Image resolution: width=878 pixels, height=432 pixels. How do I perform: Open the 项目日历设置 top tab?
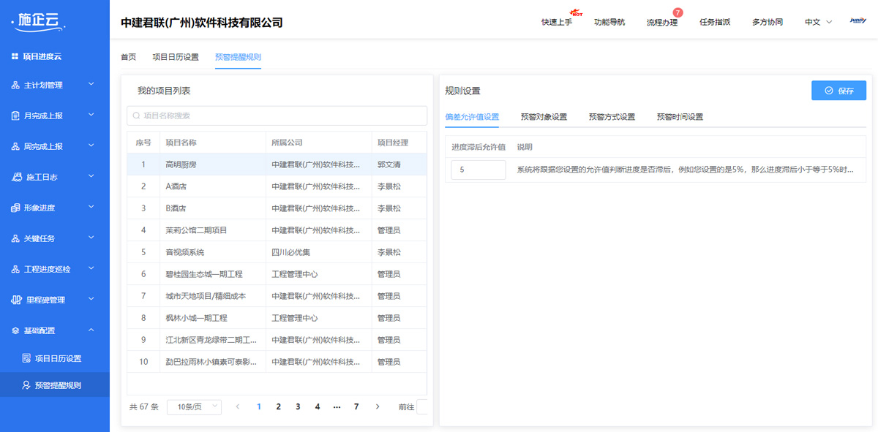click(176, 57)
